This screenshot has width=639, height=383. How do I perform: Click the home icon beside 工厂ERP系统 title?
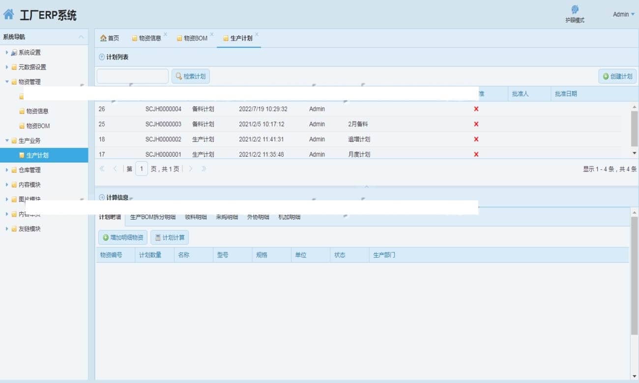point(8,14)
